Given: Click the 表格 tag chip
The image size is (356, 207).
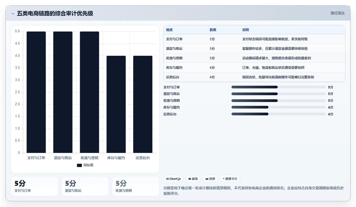Looking at the screenshot, I should 193,179.
